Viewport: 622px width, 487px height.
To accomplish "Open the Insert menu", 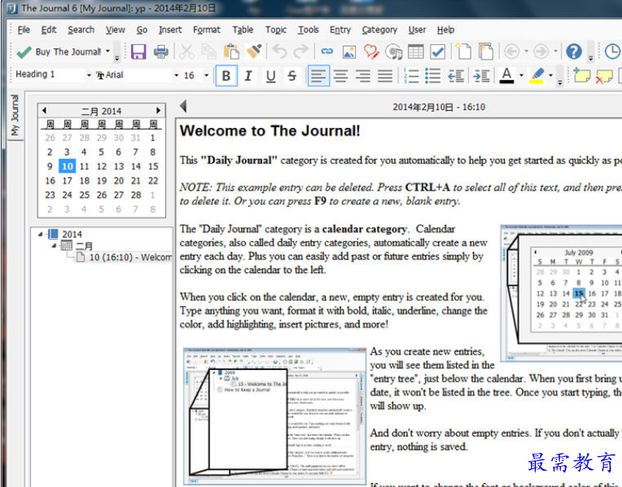I will 170,29.
